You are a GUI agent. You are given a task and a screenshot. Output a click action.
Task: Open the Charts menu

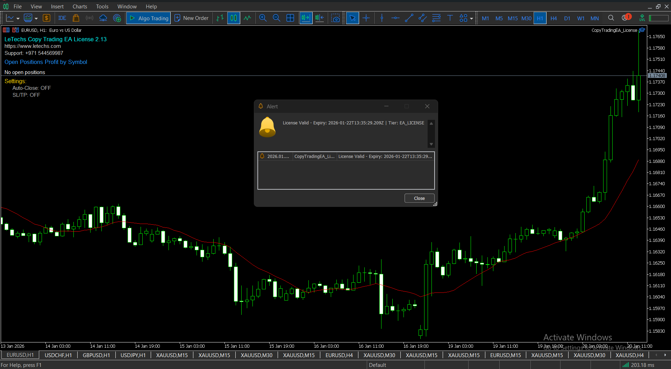(80, 6)
